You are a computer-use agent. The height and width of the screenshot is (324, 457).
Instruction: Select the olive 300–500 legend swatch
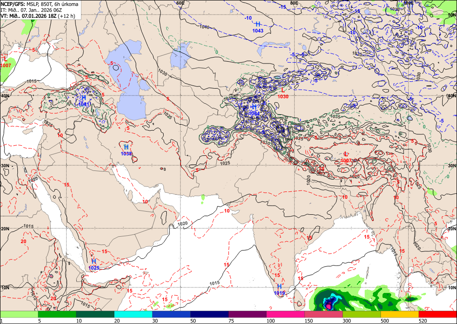coord(361,314)
